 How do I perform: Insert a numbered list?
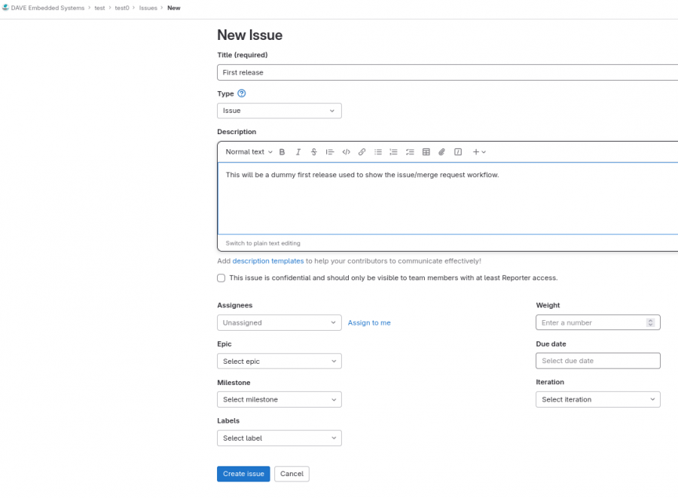(394, 152)
